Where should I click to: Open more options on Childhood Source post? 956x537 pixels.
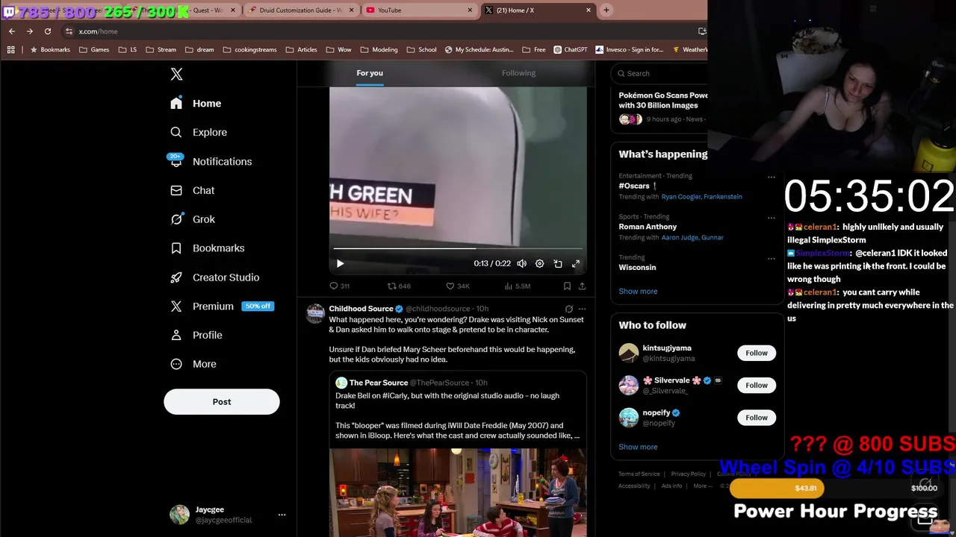coord(582,309)
